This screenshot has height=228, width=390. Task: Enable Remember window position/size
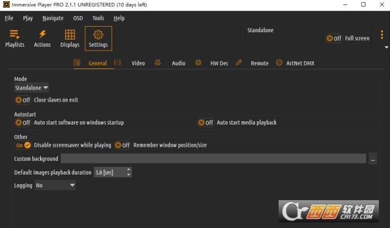pyautogui.click(x=122, y=145)
